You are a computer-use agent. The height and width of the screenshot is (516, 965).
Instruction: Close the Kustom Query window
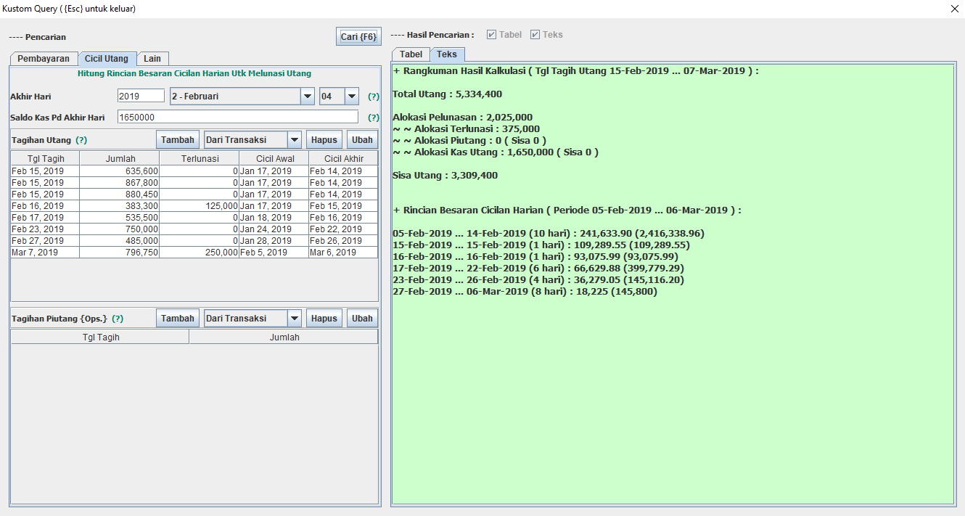click(954, 9)
